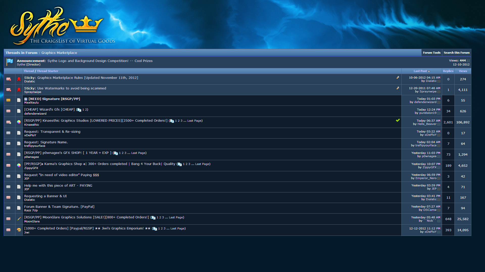Sort threads by the Thread column header
Screen dimensions: 485x272
coord(29,71)
